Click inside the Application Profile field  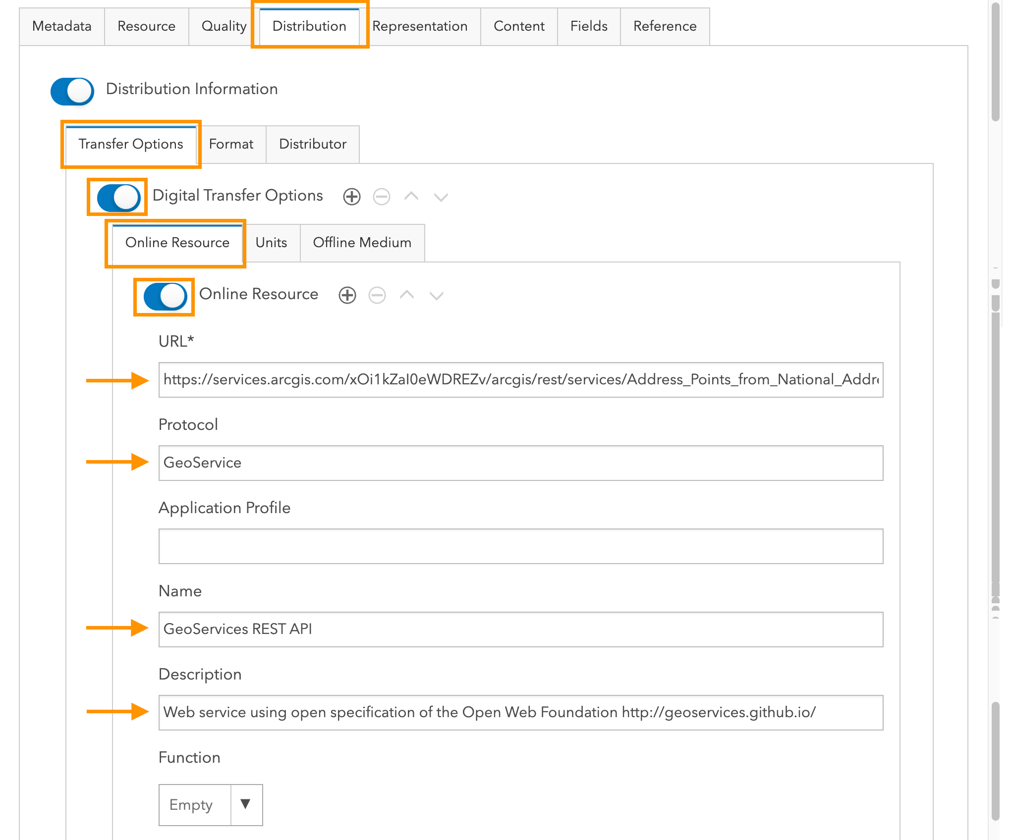click(520, 546)
